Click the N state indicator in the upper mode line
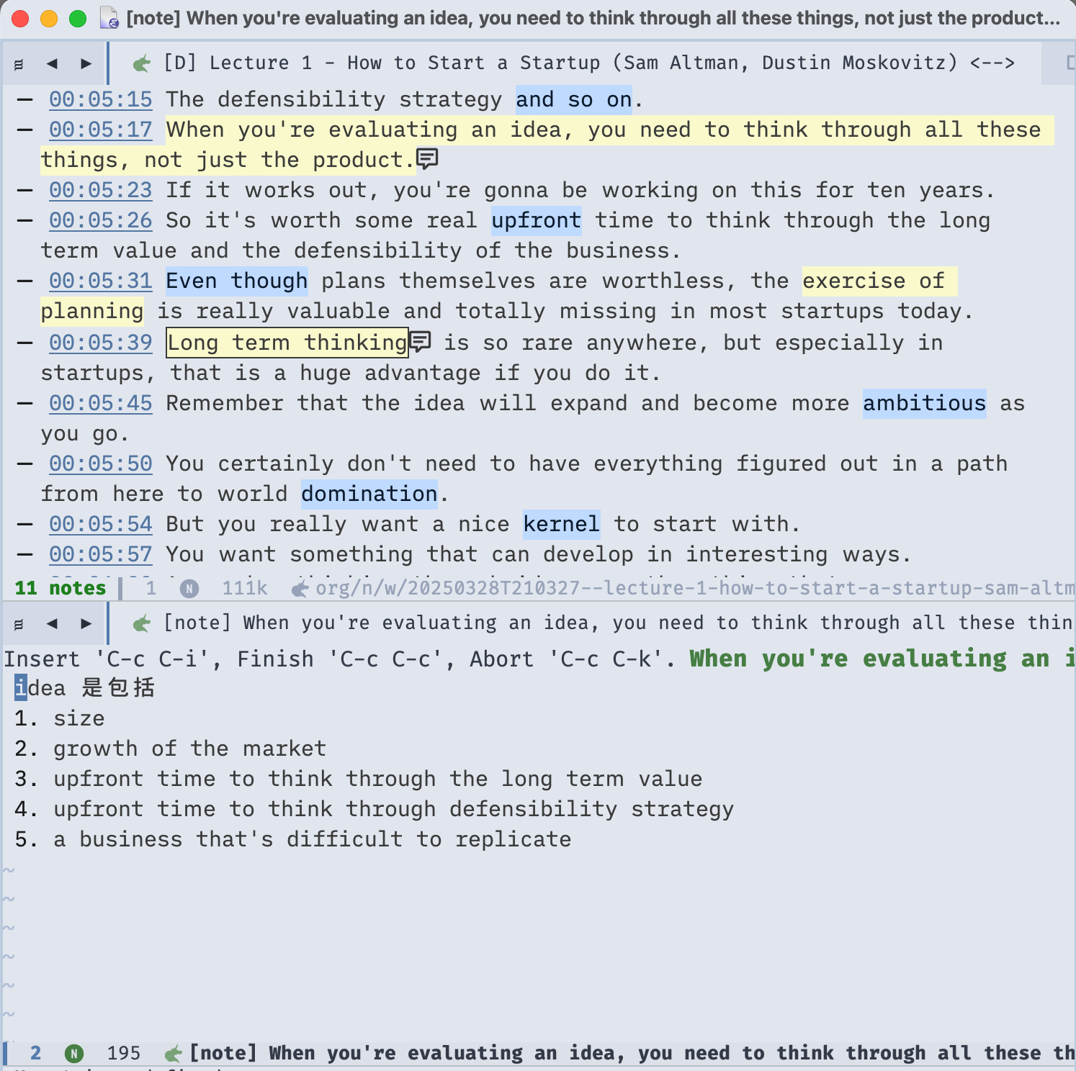 (189, 589)
